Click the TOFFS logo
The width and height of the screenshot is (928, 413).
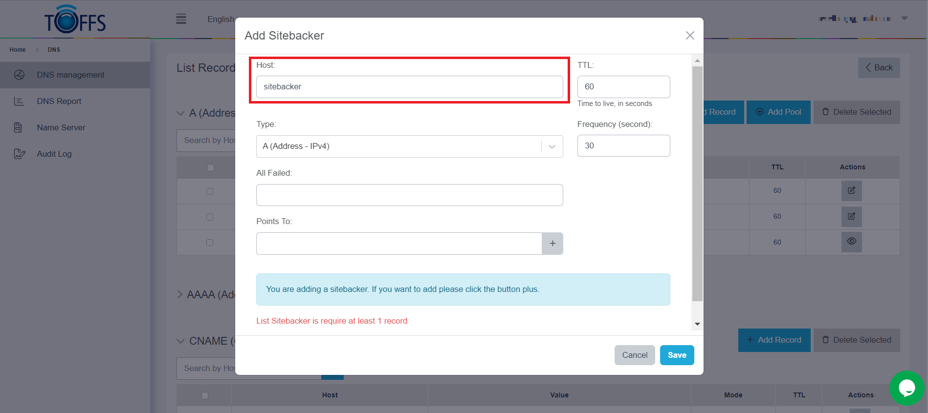(x=75, y=20)
